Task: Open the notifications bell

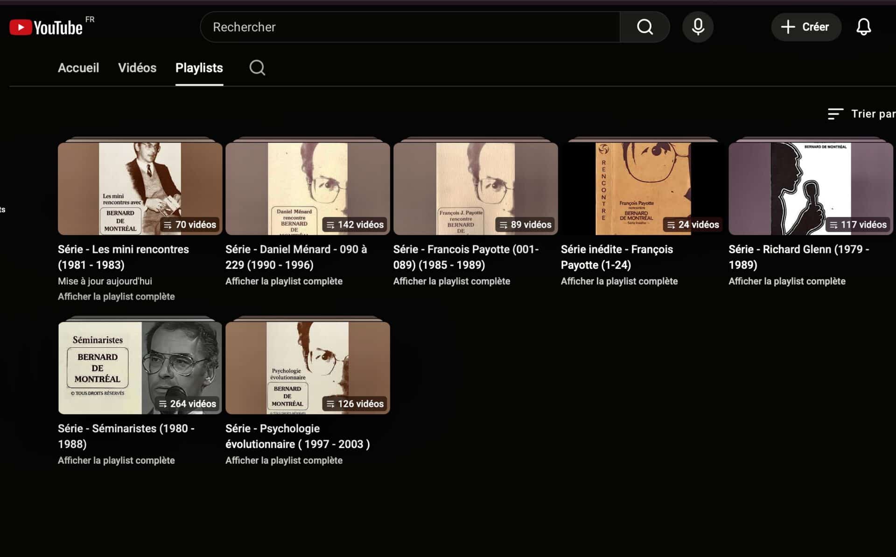Action: click(863, 27)
